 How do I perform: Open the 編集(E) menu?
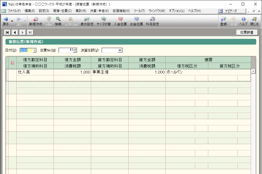coord(30,11)
